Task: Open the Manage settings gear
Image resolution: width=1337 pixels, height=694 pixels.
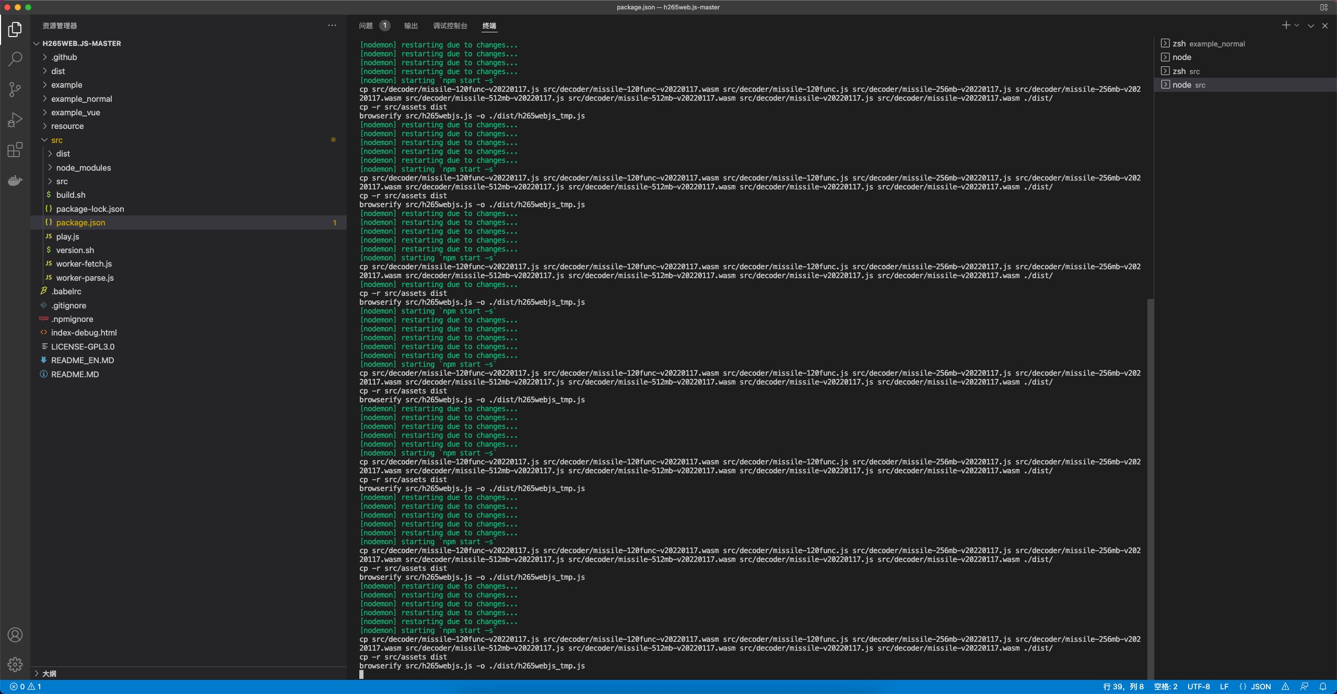Action: click(15, 664)
